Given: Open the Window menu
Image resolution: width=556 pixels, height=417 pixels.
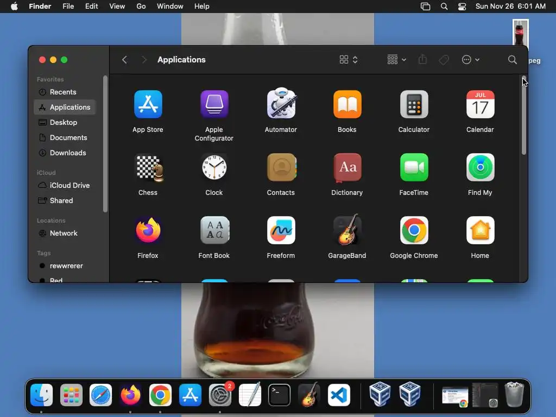Looking at the screenshot, I should pos(170,7).
